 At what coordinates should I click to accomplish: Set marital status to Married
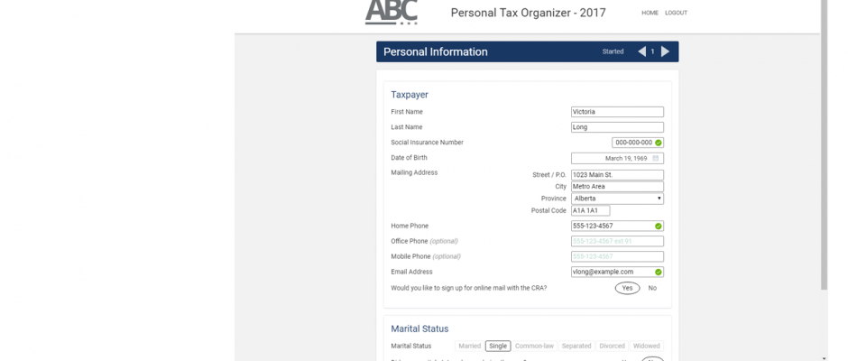[x=469, y=346]
